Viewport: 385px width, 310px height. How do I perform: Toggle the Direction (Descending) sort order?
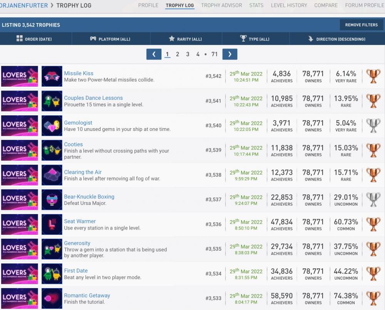tap(336, 39)
